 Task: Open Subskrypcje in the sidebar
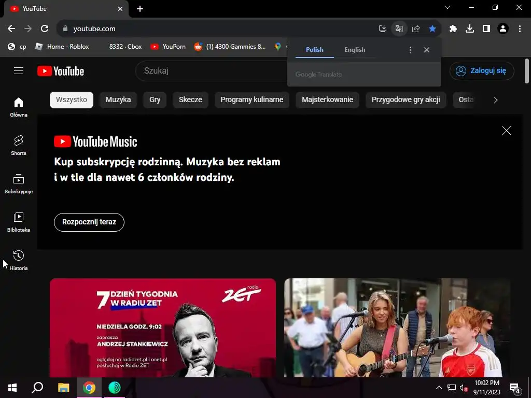pos(19,184)
